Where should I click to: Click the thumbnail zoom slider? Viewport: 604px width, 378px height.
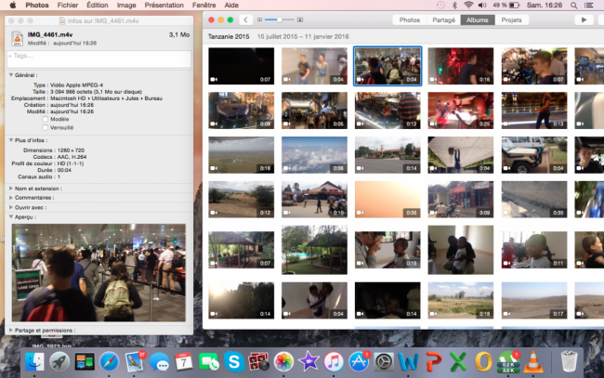point(280,20)
